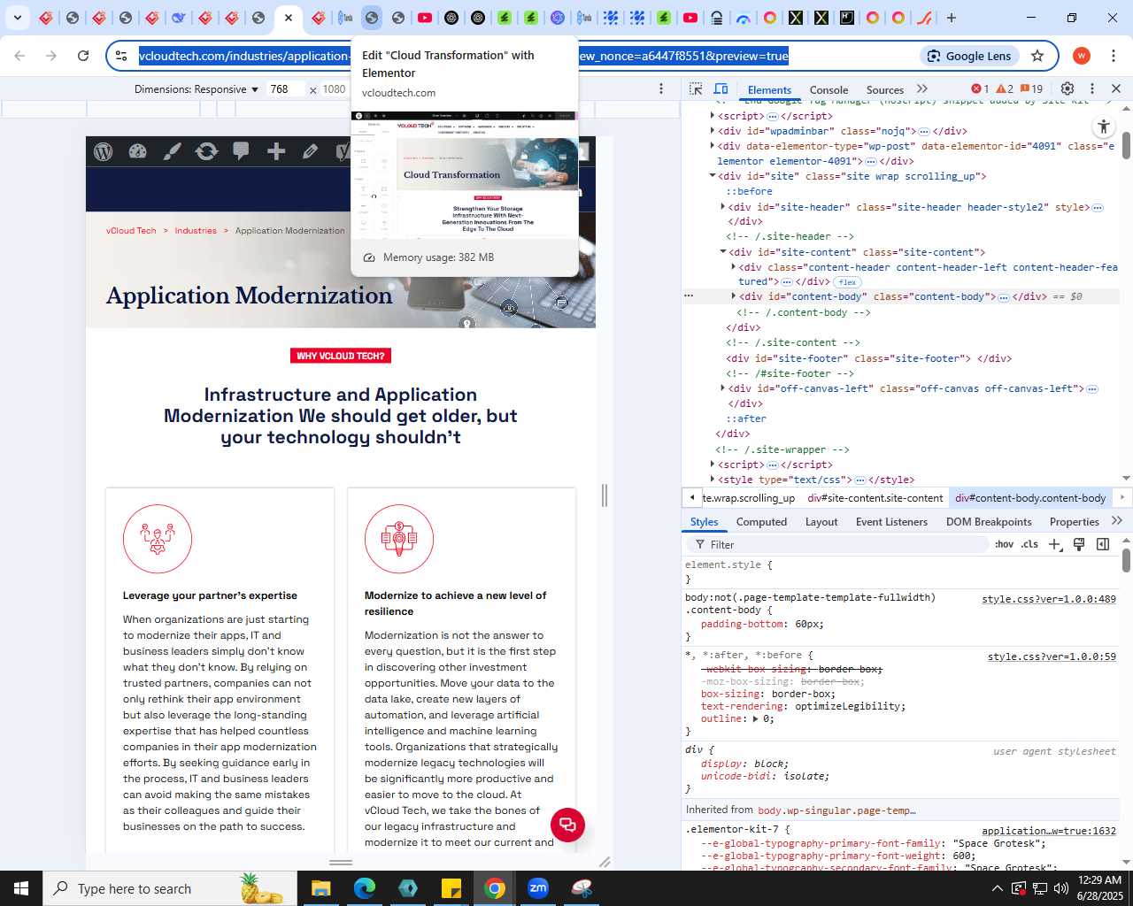Click the updates refresh icon in admin bar
Image resolution: width=1133 pixels, height=906 pixels.
[206, 151]
